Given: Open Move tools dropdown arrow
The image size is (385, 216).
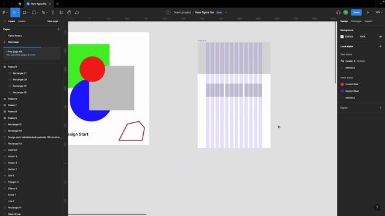Looking at the screenshot, I should 18,13.
